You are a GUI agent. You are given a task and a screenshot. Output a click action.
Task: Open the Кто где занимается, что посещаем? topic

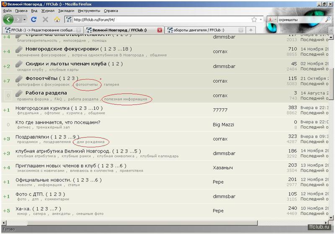point(58,122)
